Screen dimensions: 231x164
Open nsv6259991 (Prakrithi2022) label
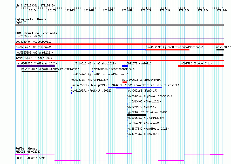[x=91, y=91]
